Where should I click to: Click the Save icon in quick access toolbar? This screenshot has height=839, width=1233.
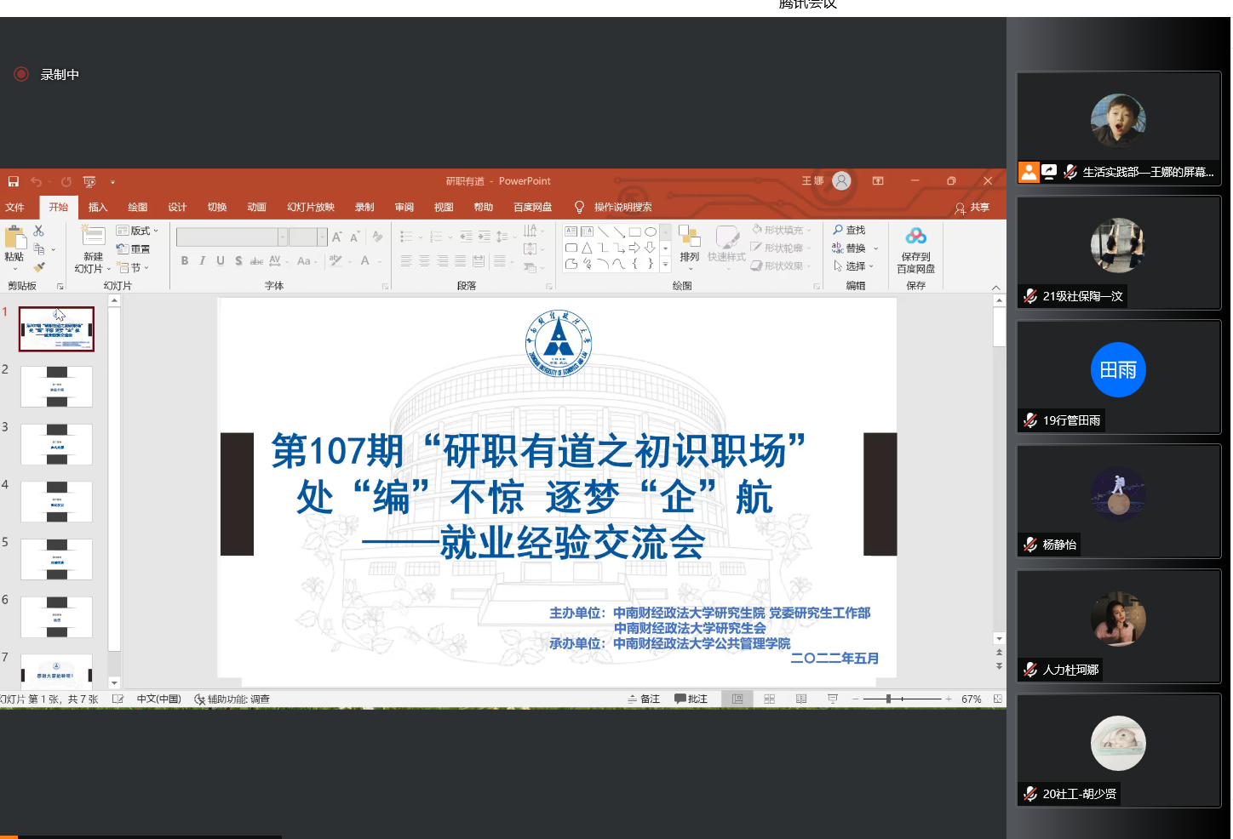14,181
